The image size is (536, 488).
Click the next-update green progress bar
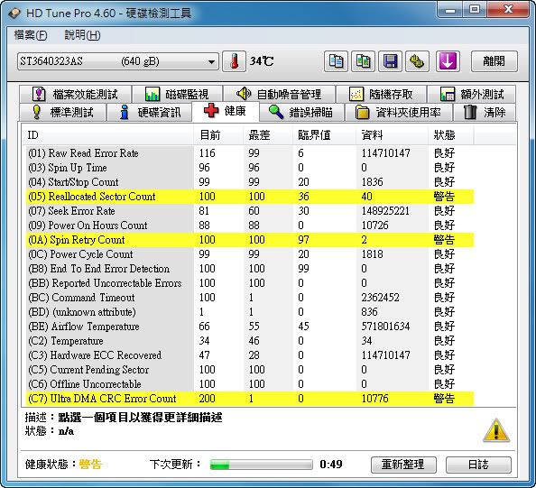click(x=261, y=465)
